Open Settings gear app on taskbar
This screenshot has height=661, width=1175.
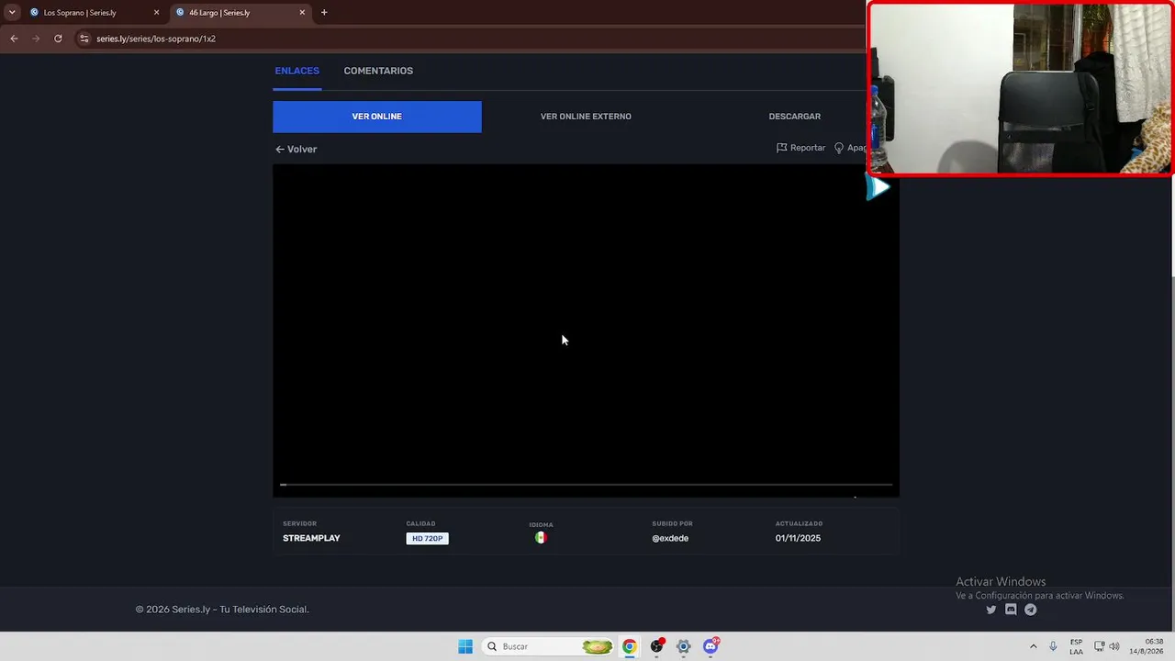pos(683,646)
